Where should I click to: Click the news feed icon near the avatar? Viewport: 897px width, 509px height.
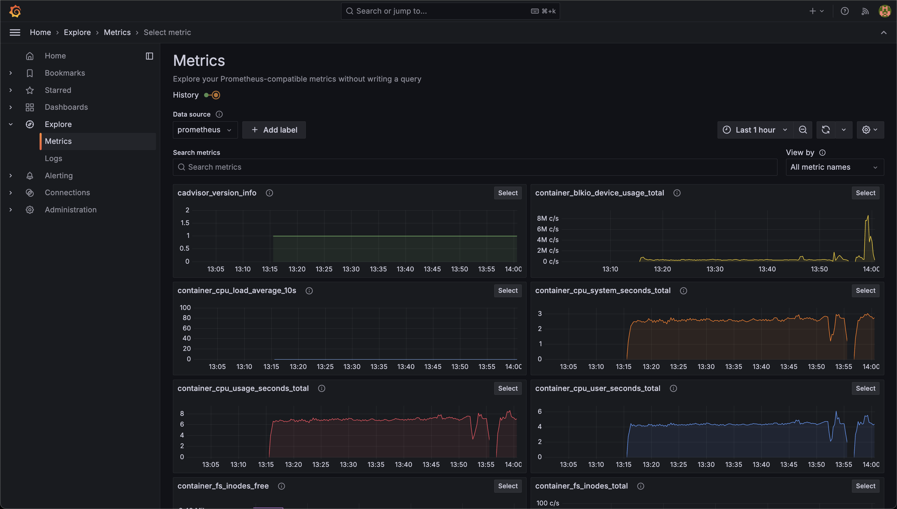(x=865, y=11)
